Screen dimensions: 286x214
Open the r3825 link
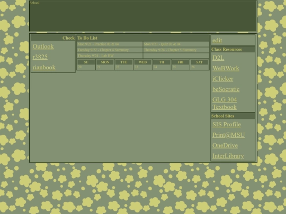coord(40,57)
